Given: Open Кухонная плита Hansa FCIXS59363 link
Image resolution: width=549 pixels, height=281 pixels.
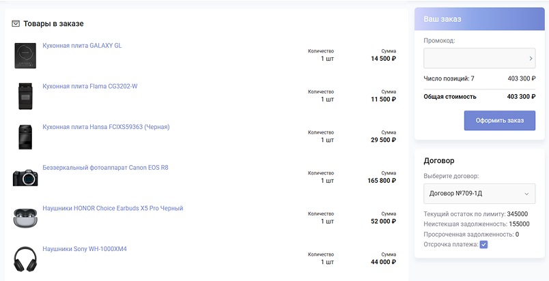Looking at the screenshot, I should [106, 127].
